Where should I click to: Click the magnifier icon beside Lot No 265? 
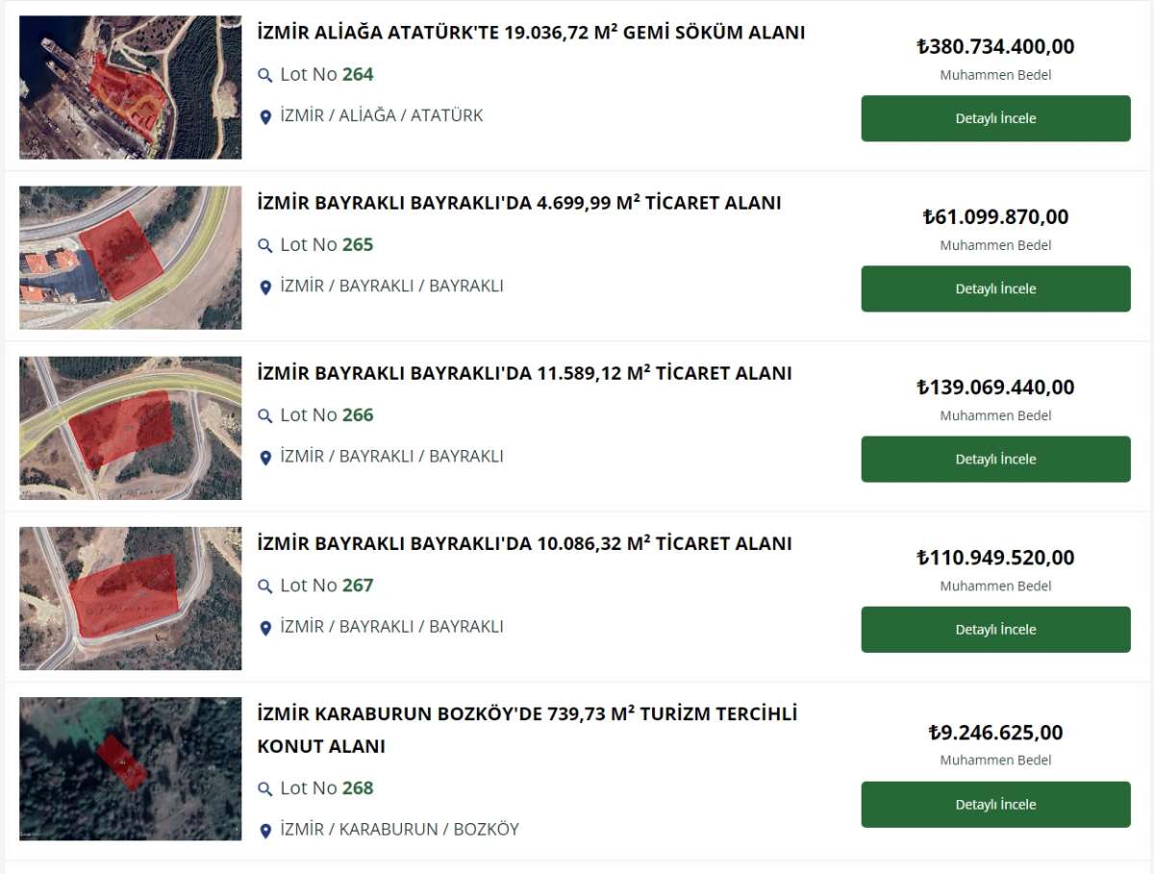coord(265,245)
